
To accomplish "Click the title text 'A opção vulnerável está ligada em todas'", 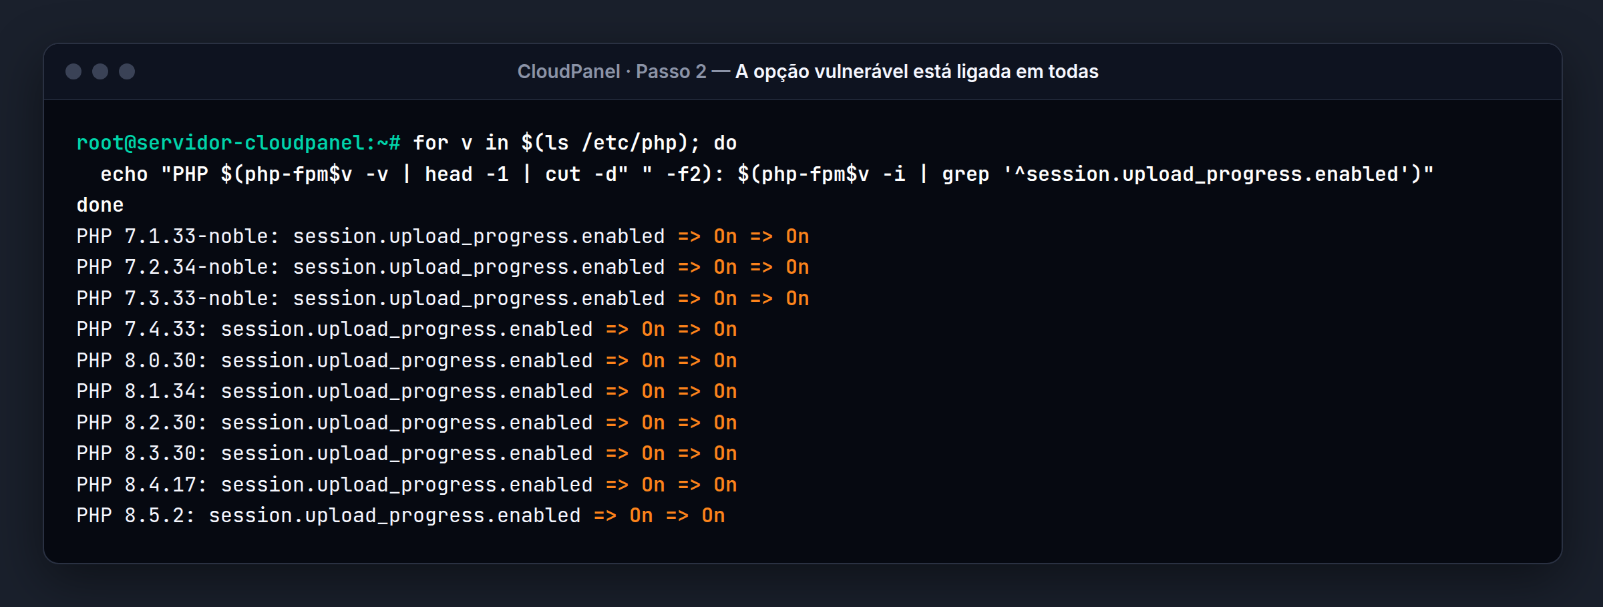I will click(916, 71).
